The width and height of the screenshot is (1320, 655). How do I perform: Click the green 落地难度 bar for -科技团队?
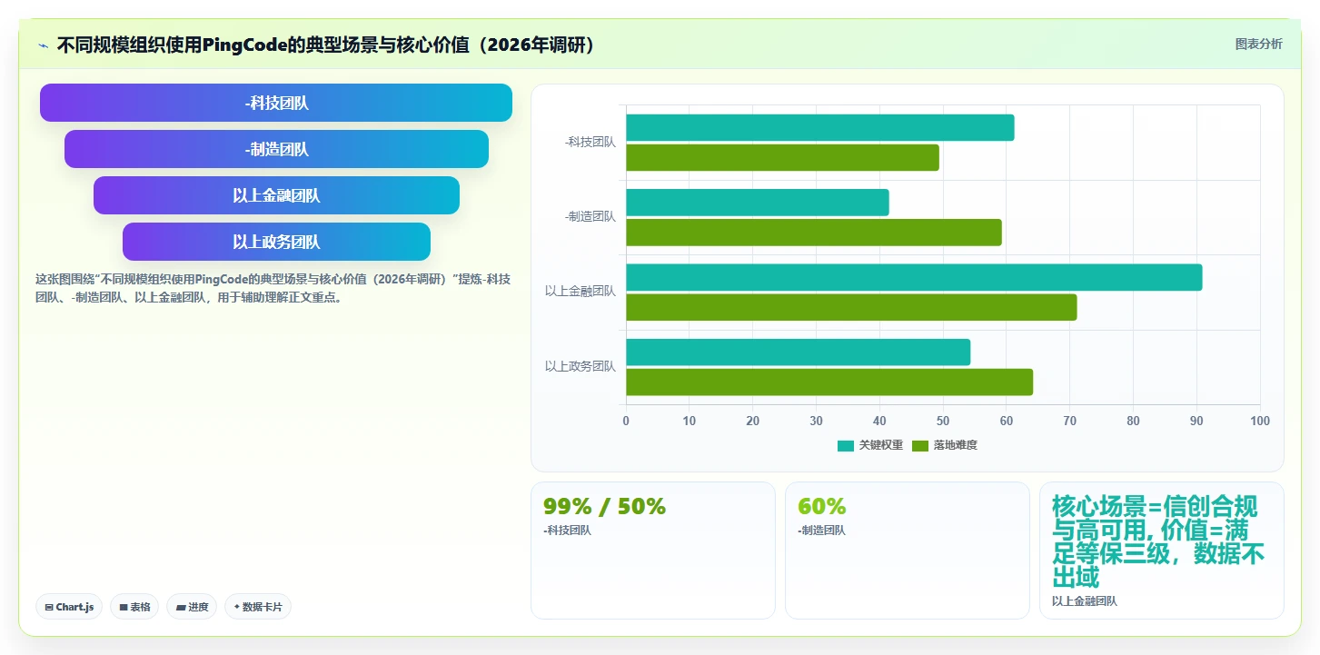pos(782,157)
